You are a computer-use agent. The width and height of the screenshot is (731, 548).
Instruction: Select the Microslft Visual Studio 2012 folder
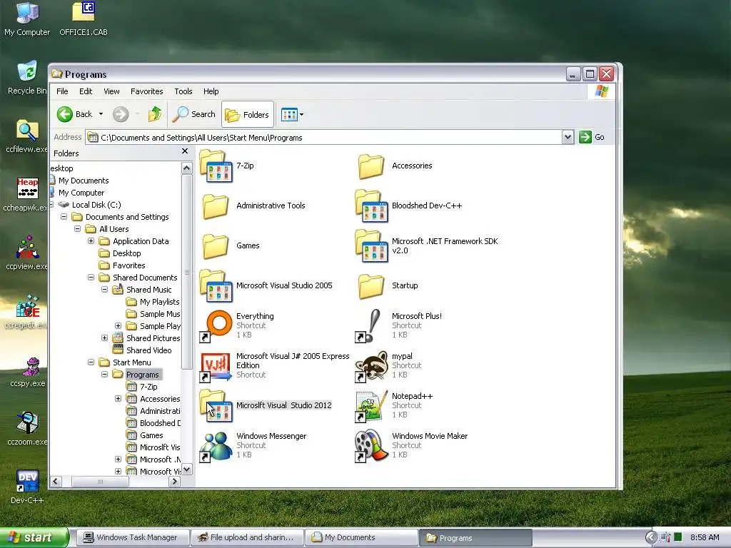tap(216, 406)
